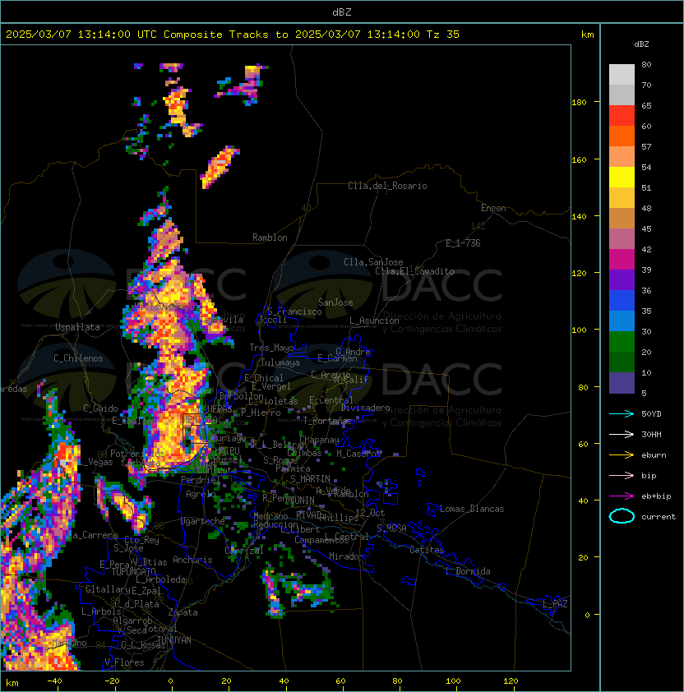Click the 'Carrizal' map label
684x692 pixels.
pos(244,551)
